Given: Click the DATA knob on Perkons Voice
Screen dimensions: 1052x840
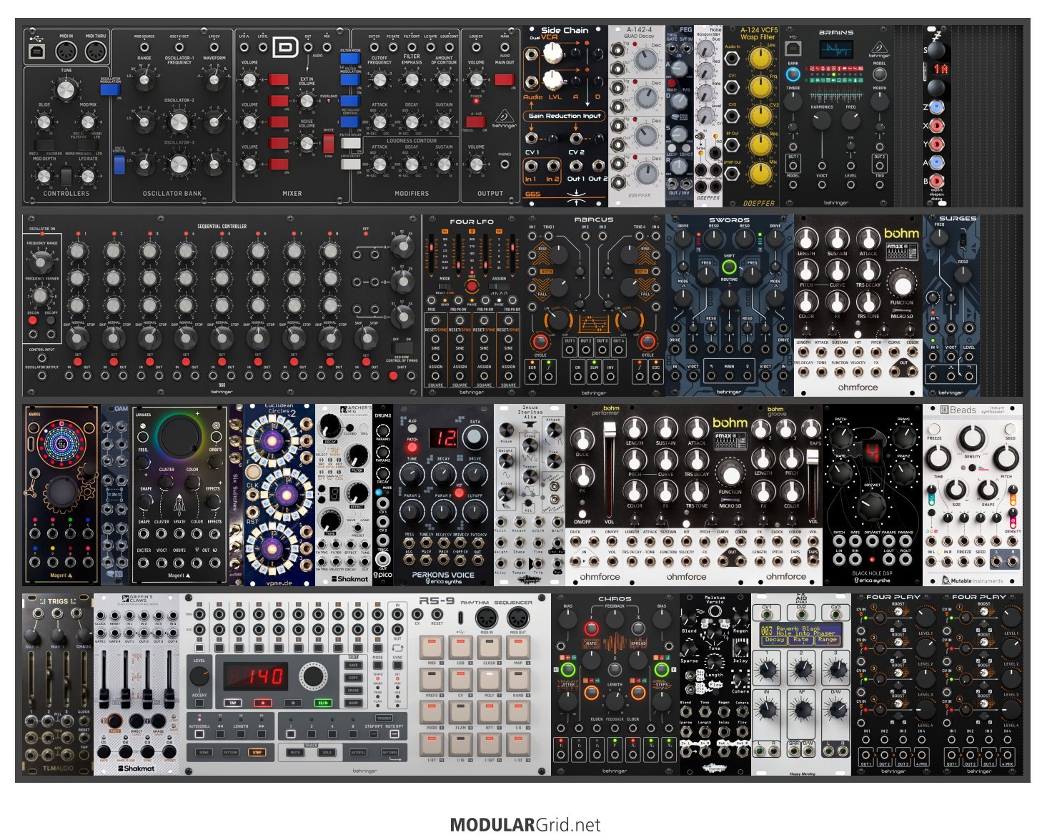Looking at the screenshot, I should 474,436.
